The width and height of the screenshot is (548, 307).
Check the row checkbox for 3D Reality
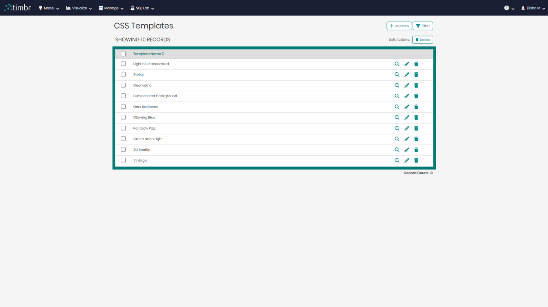(123, 149)
